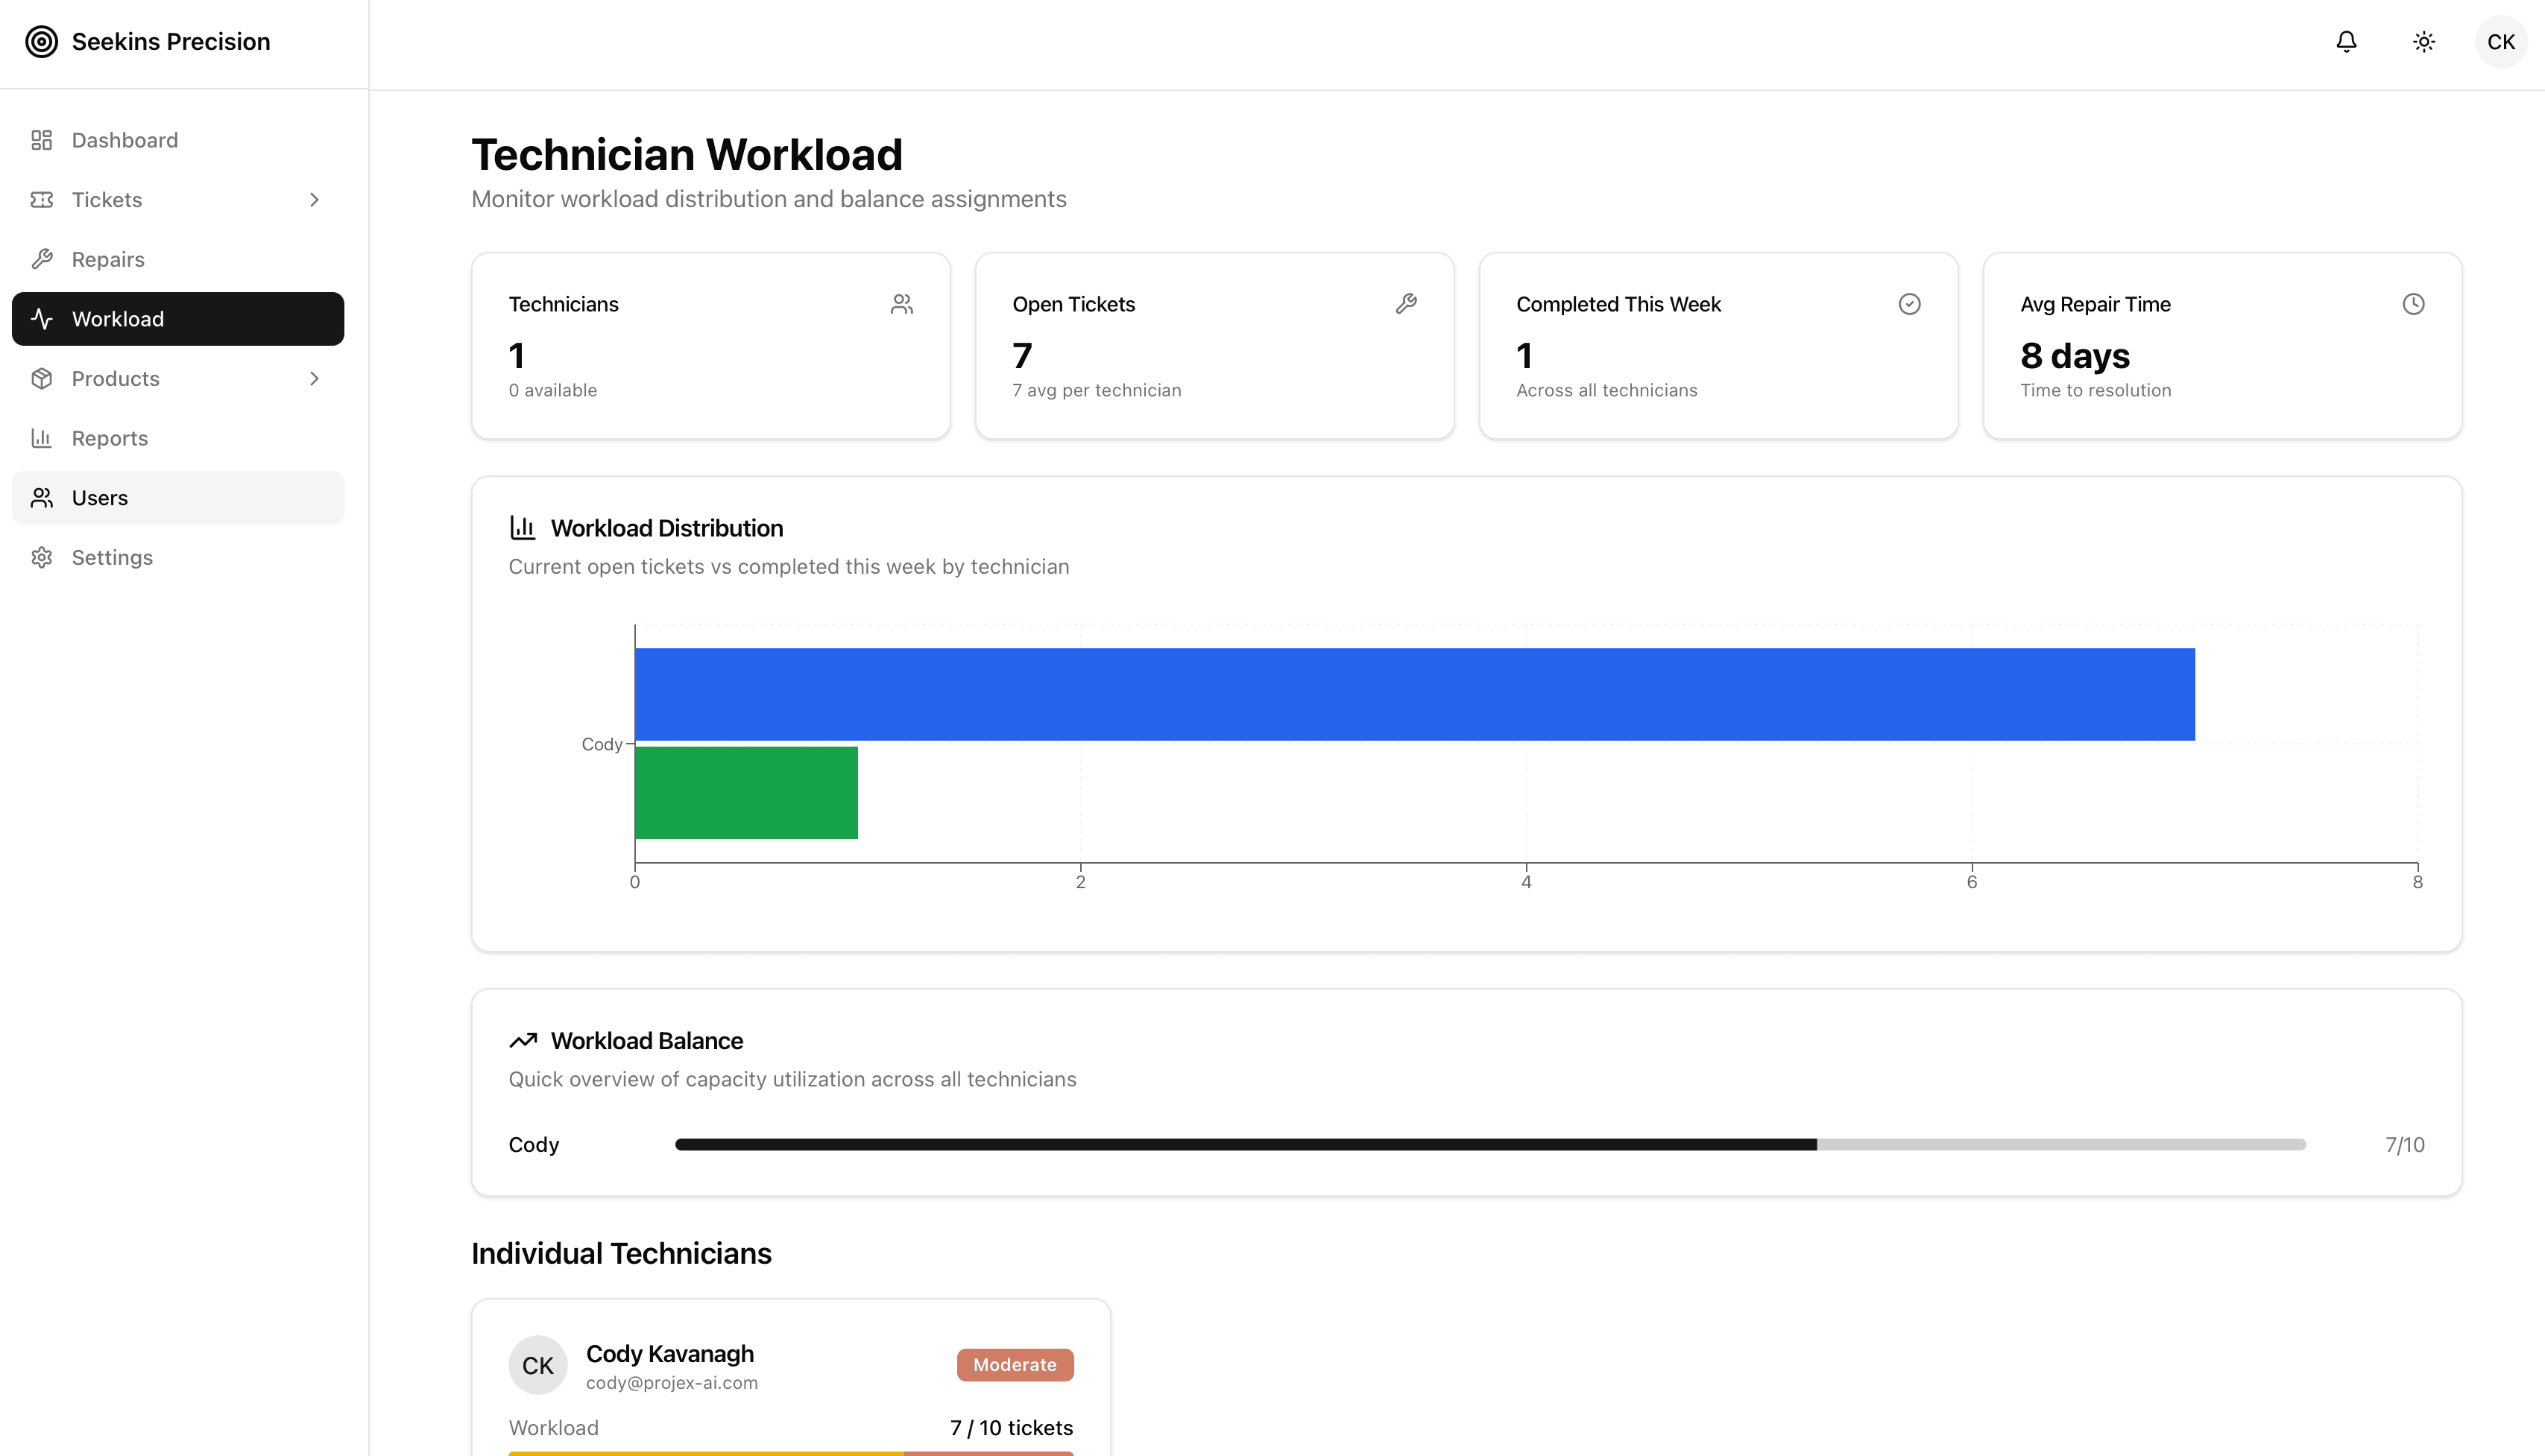
Task: Click the clock icon on Avg Repair Time
Action: click(x=2414, y=304)
